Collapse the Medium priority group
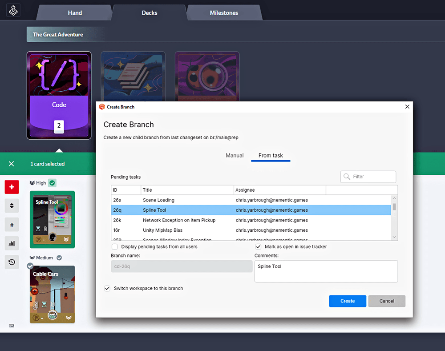This screenshot has width=445, height=351. pos(32,257)
